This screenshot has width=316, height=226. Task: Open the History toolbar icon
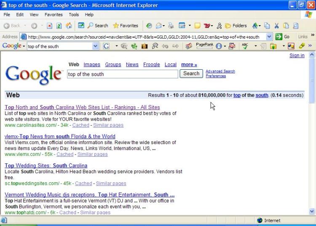149,26
